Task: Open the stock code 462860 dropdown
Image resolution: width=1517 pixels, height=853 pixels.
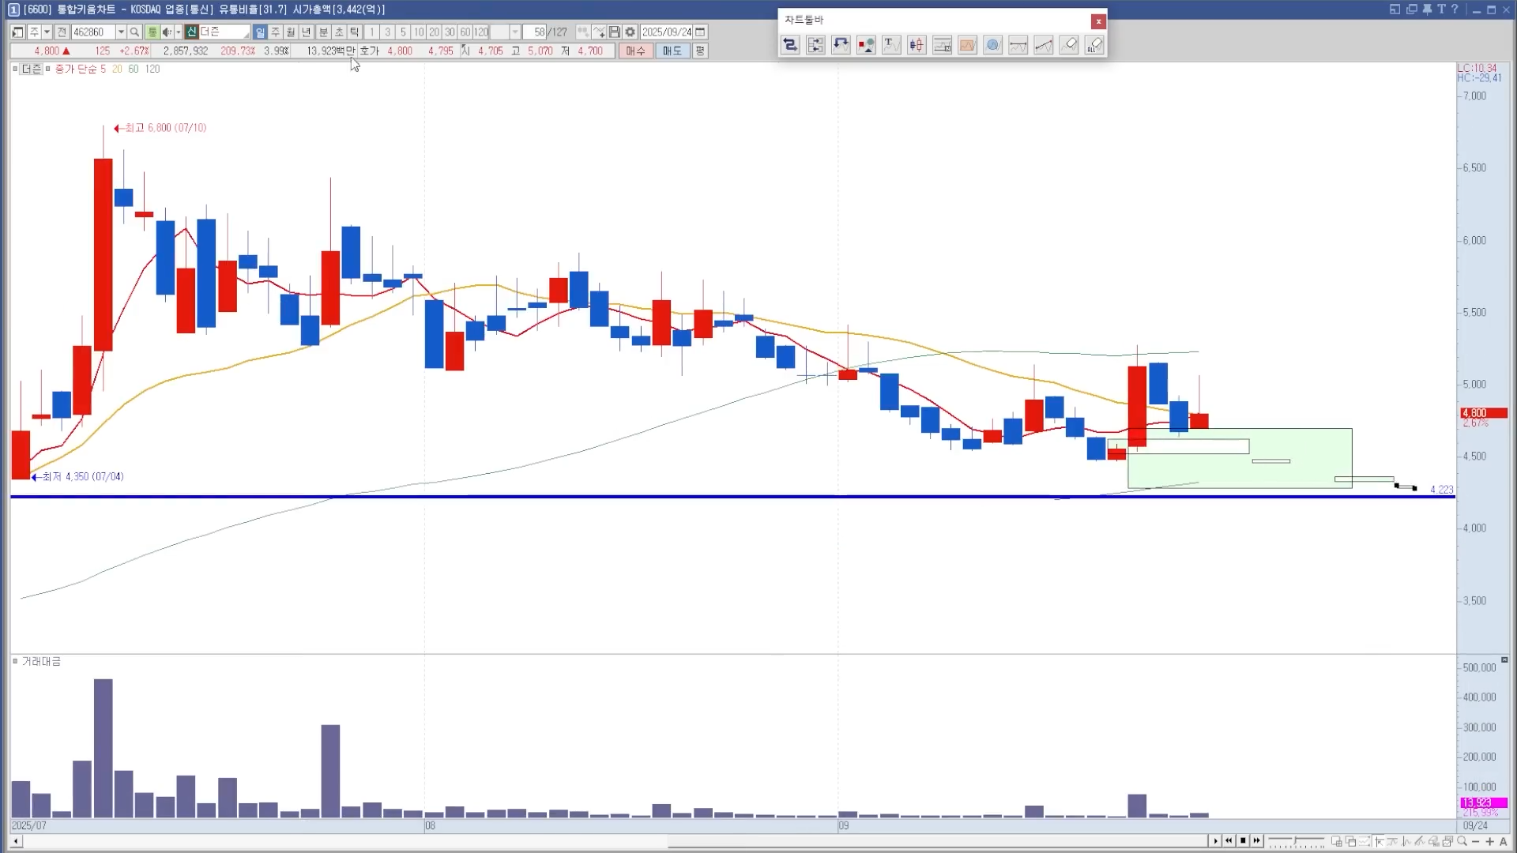Action: 121,32
